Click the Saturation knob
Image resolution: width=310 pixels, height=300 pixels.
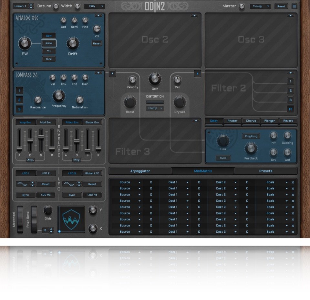pyautogui.click(x=80, y=100)
